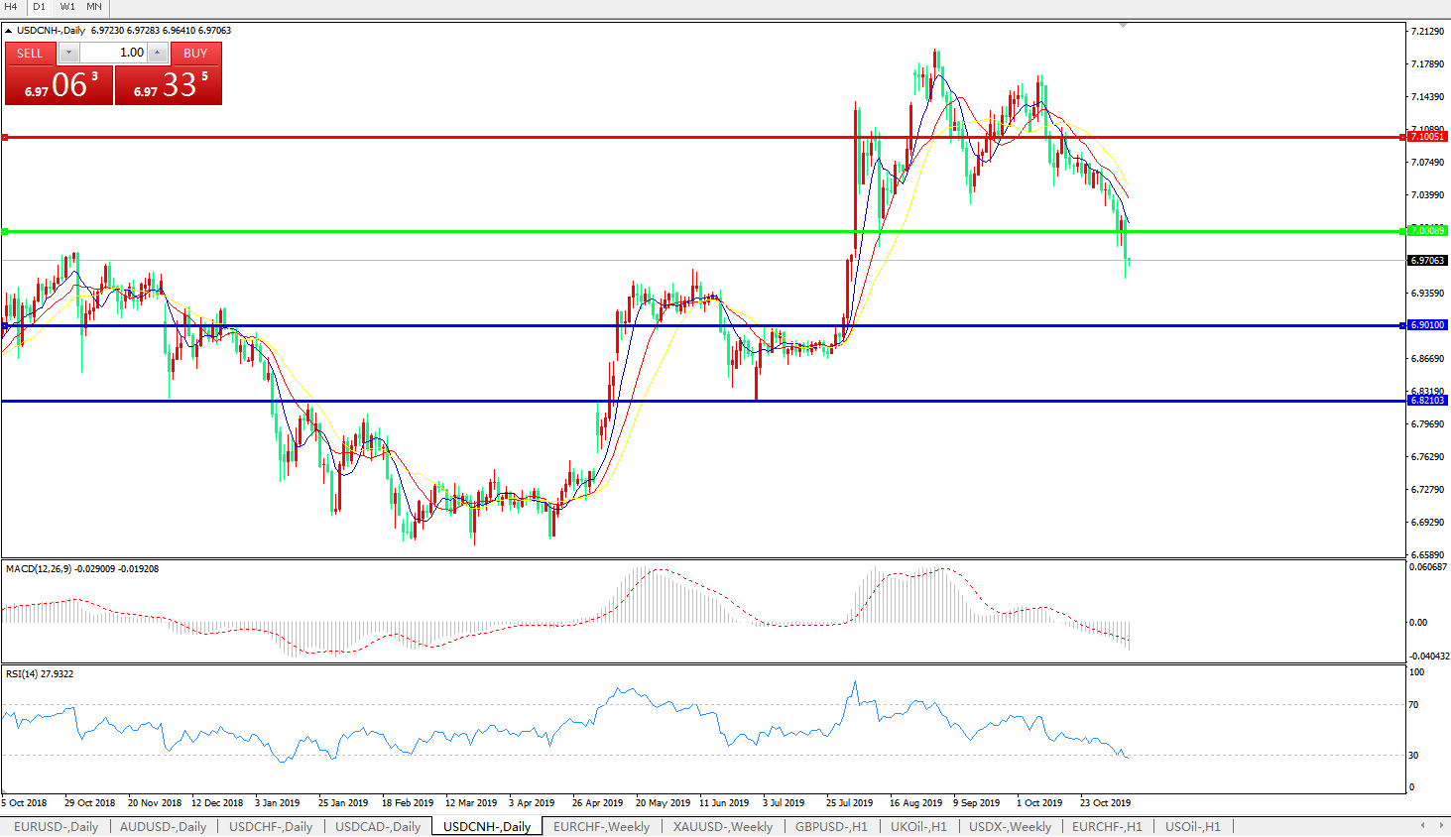Click the 6.90100 blue line price label

pos(1427,325)
